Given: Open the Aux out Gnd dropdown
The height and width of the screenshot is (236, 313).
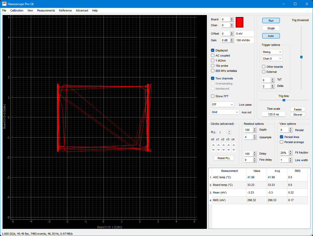Looking at the screenshot, I should pyautogui.click(x=225, y=112).
